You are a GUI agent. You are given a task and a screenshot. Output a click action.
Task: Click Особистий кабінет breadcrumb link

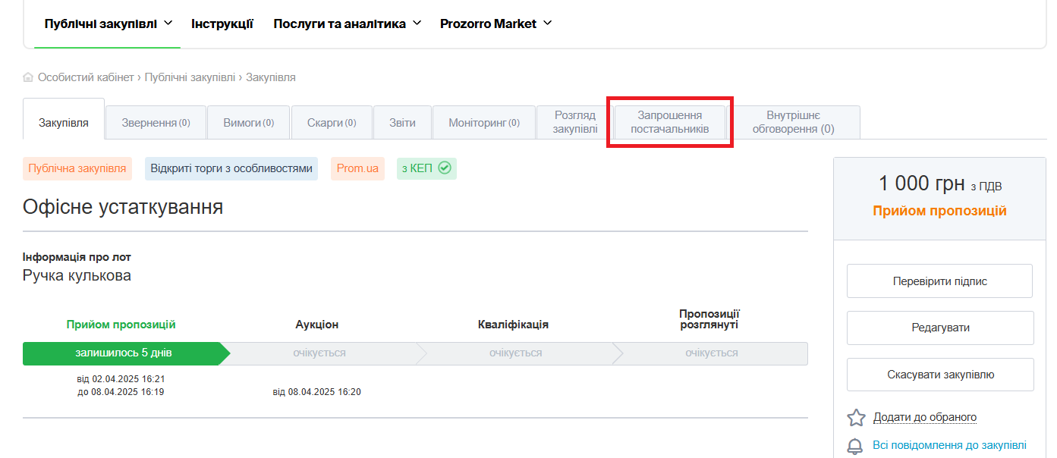86,77
